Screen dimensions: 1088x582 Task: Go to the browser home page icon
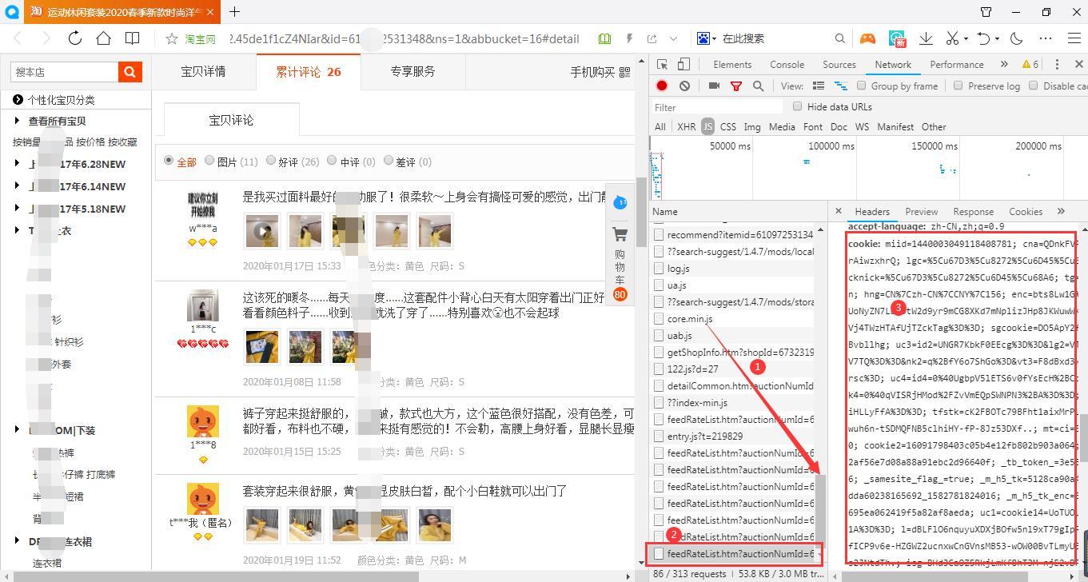coord(104,38)
